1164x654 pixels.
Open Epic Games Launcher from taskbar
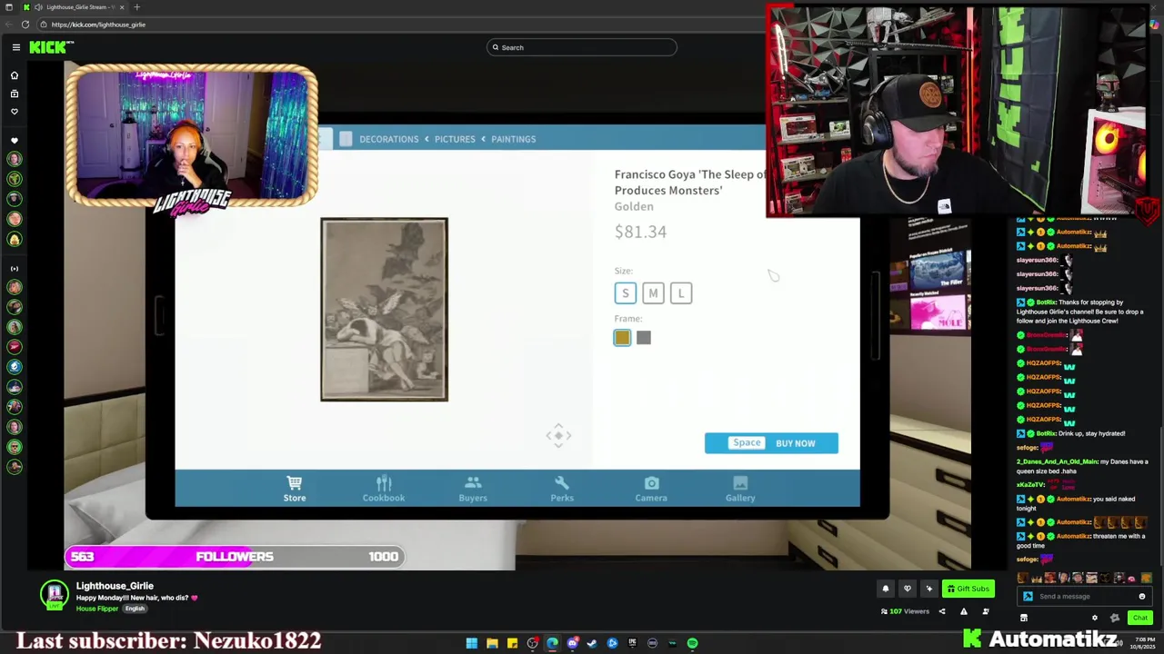632,643
